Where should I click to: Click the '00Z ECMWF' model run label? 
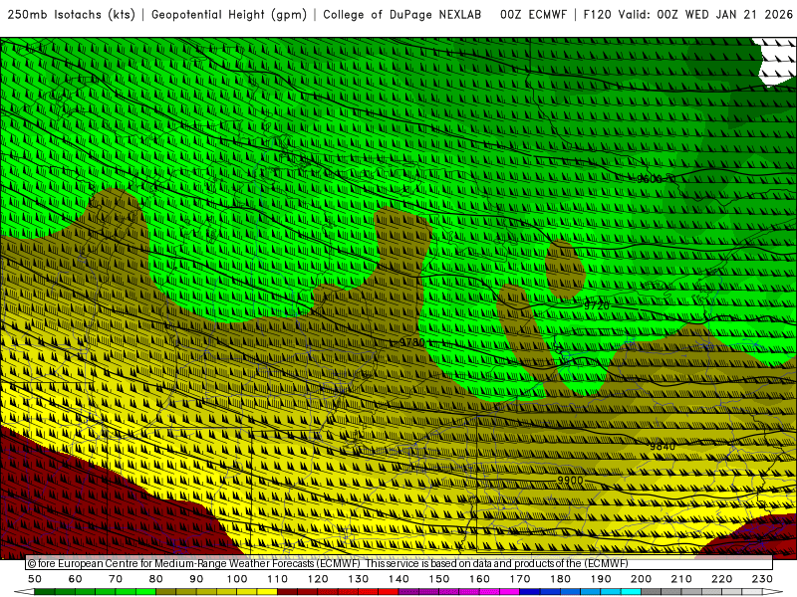pos(533,15)
